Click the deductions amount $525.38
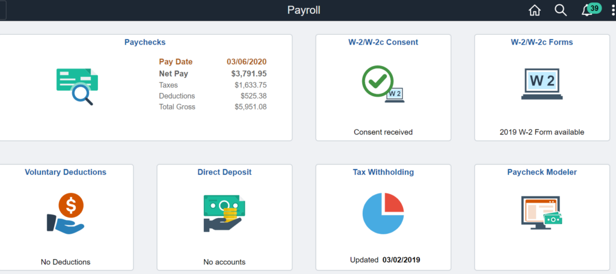 (x=254, y=96)
